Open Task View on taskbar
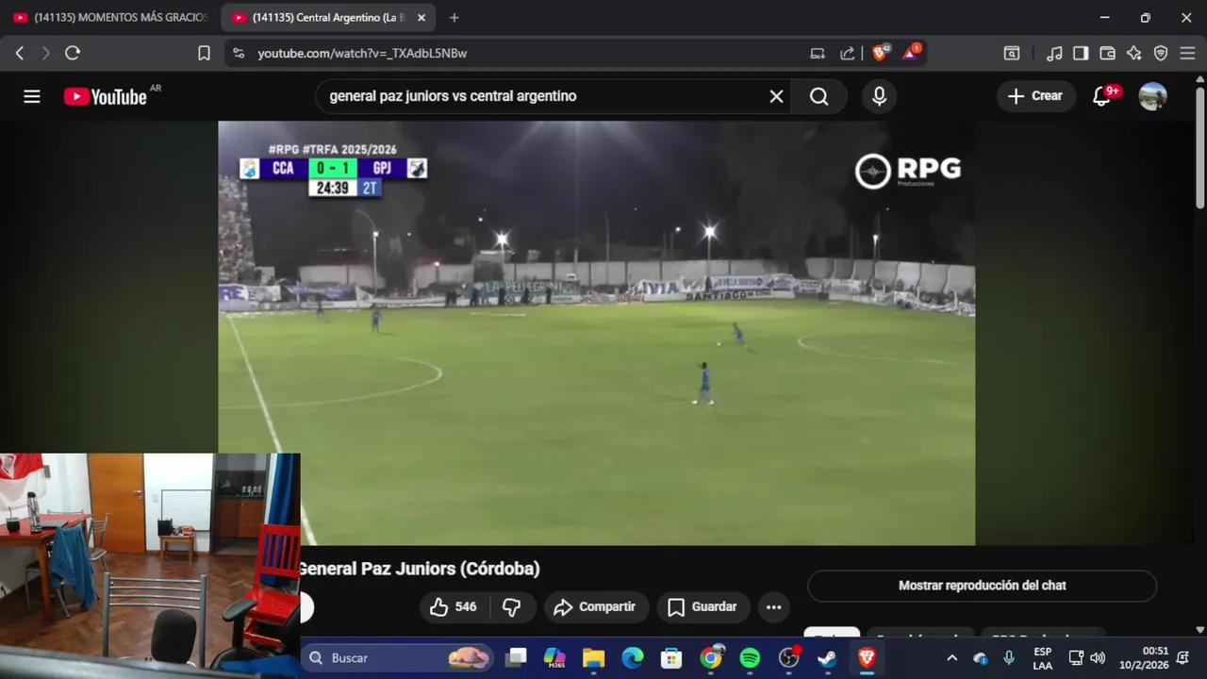Image resolution: width=1207 pixels, height=679 pixels. click(515, 657)
